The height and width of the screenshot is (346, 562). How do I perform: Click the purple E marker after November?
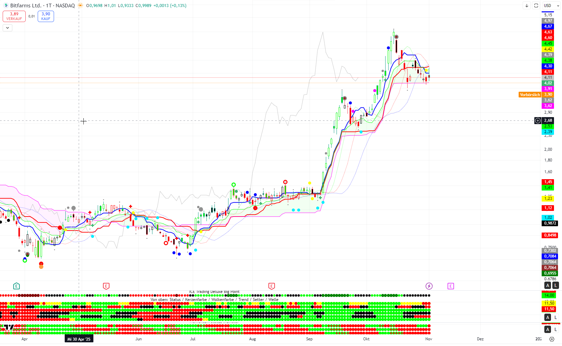[x=451, y=286]
